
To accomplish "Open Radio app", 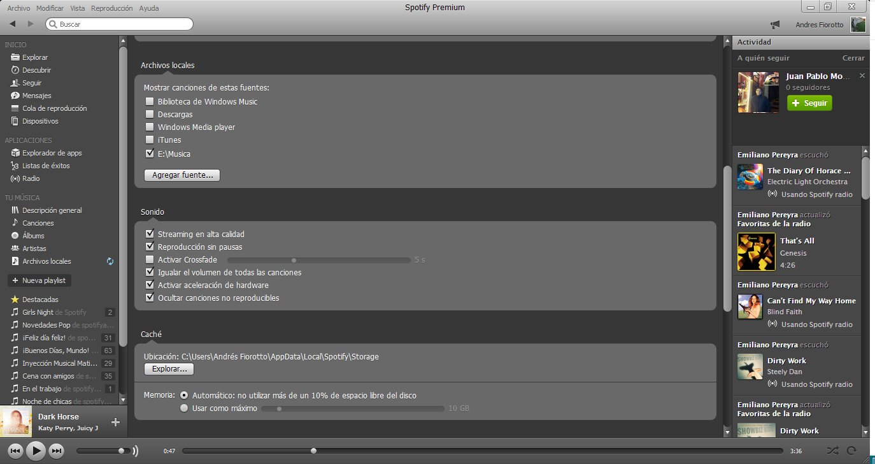I will pyautogui.click(x=31, y=178).
